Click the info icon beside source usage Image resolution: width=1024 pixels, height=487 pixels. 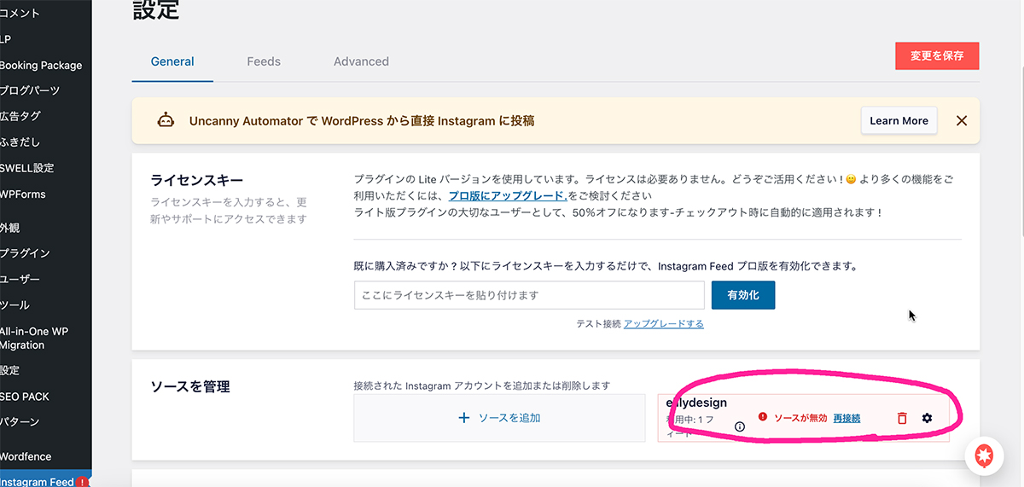pyautogui.click(x=740, y=426)
